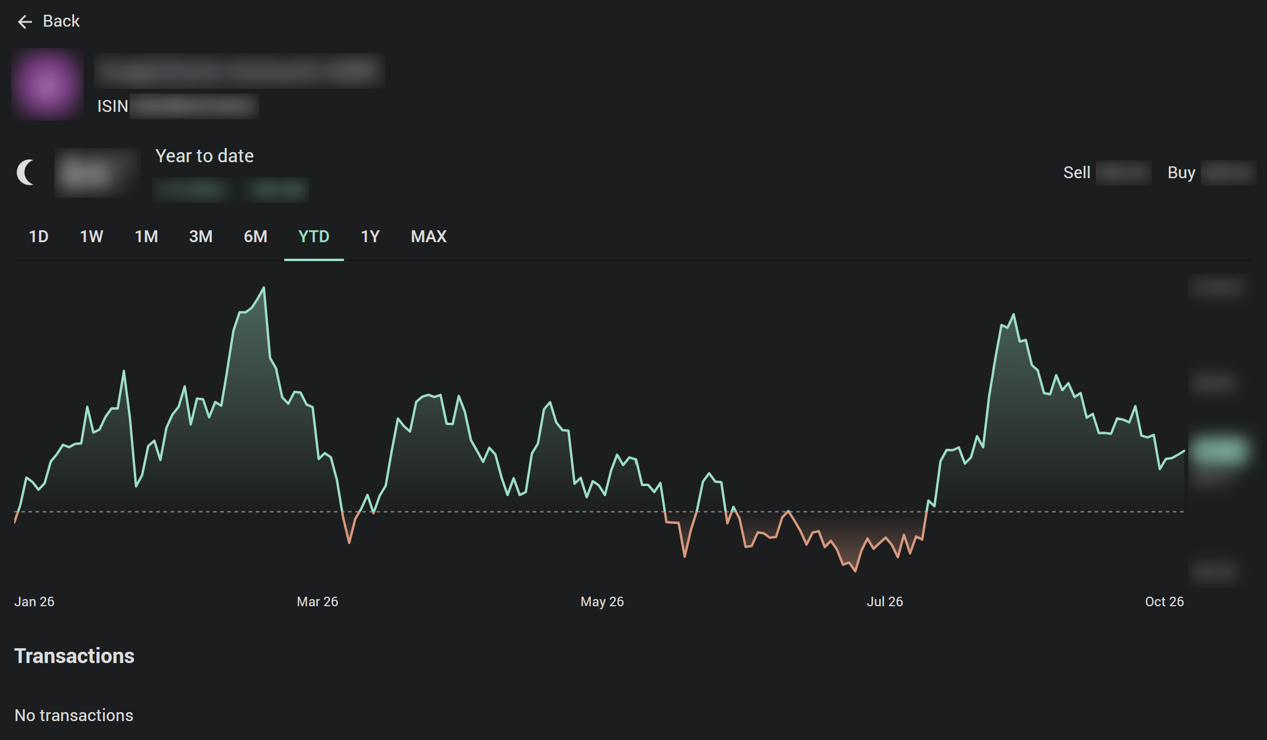Click the 'Oct 26' axis label
This screenshot has width=1267, height=740.
click(1164, 601)
